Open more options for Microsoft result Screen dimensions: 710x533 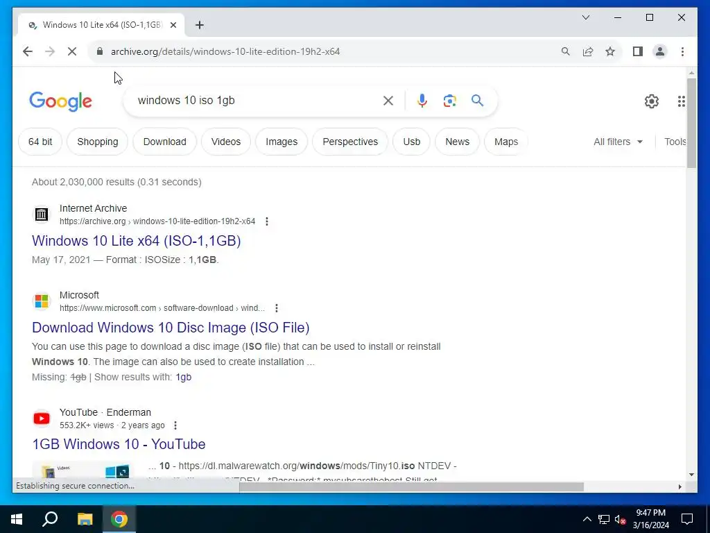tap(276, 307)
